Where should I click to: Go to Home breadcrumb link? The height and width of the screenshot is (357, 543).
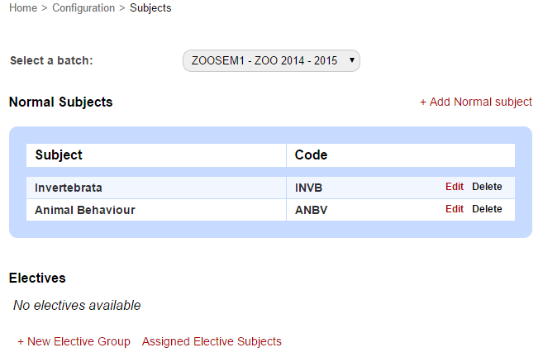[23, 8]
